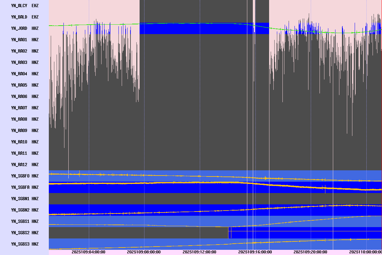382x255 pixels.
Task: Click the YN_SGBS1 HNZ station label
Action: (x=25, y=221)
